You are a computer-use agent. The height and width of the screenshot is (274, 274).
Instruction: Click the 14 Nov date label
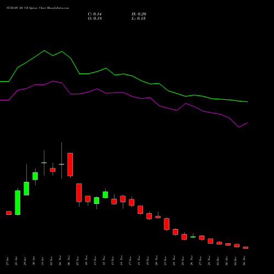[122, 261]
